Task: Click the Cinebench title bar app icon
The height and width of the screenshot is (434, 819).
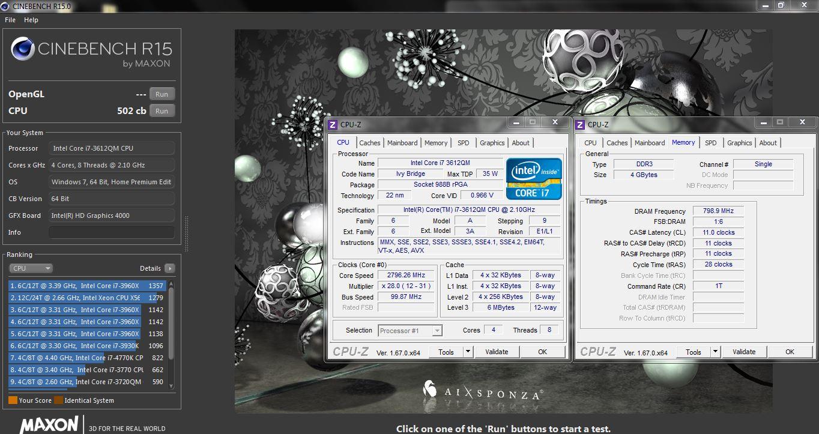Action: click(x=6, y=5)
